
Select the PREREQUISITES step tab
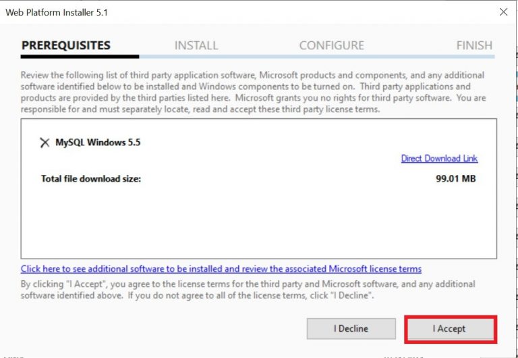click(x=65, y=46)
